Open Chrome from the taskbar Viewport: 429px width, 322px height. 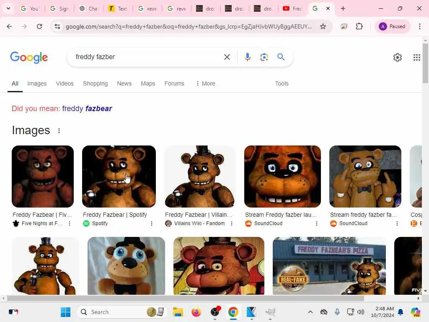click(x=233, y=312)
